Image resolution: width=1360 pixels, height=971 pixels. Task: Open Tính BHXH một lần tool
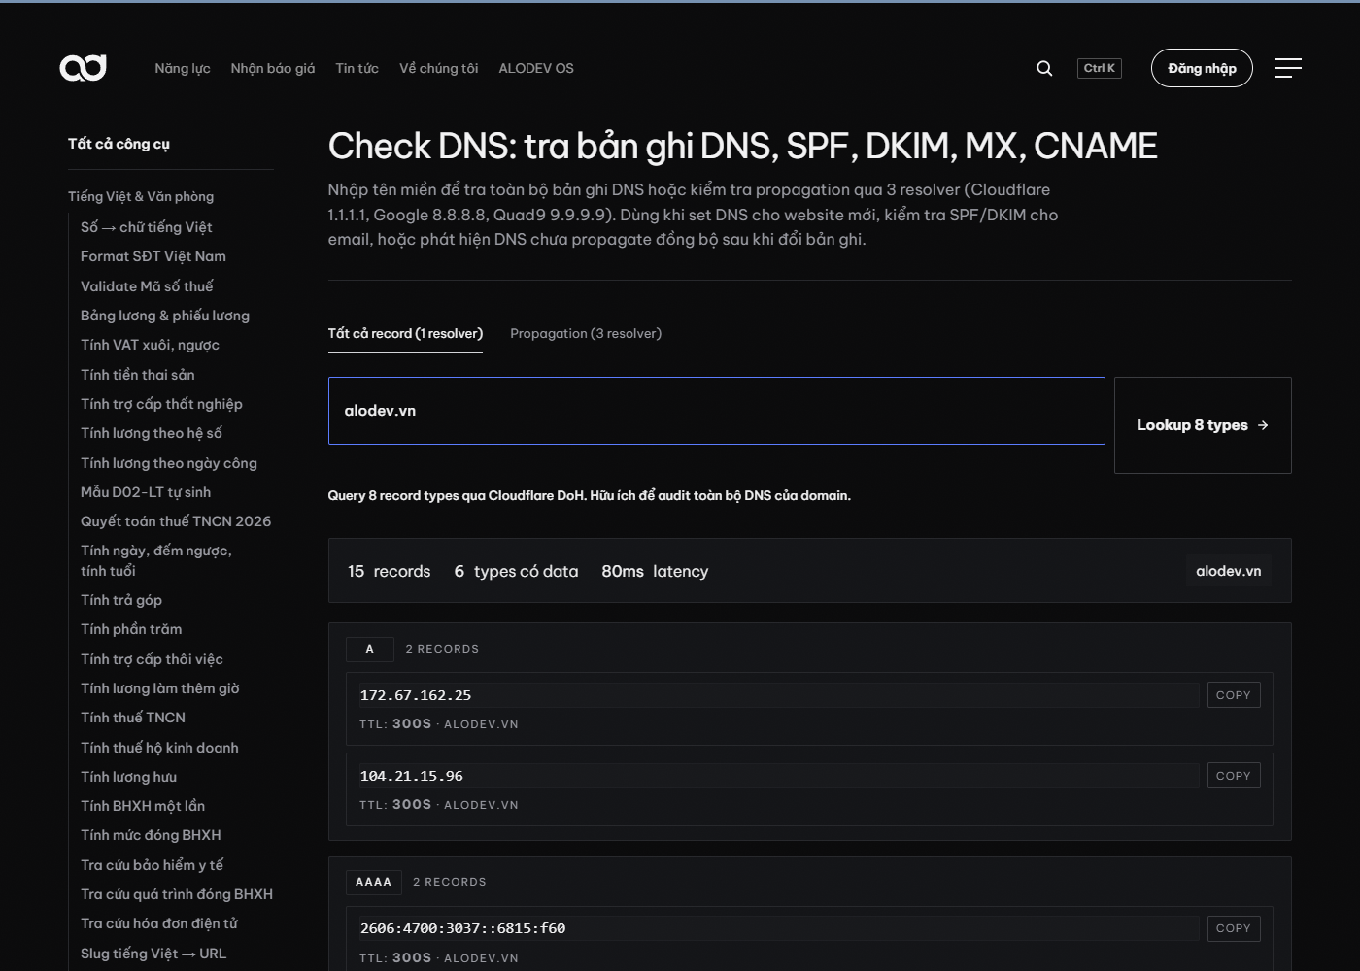[x=143, y=806]
